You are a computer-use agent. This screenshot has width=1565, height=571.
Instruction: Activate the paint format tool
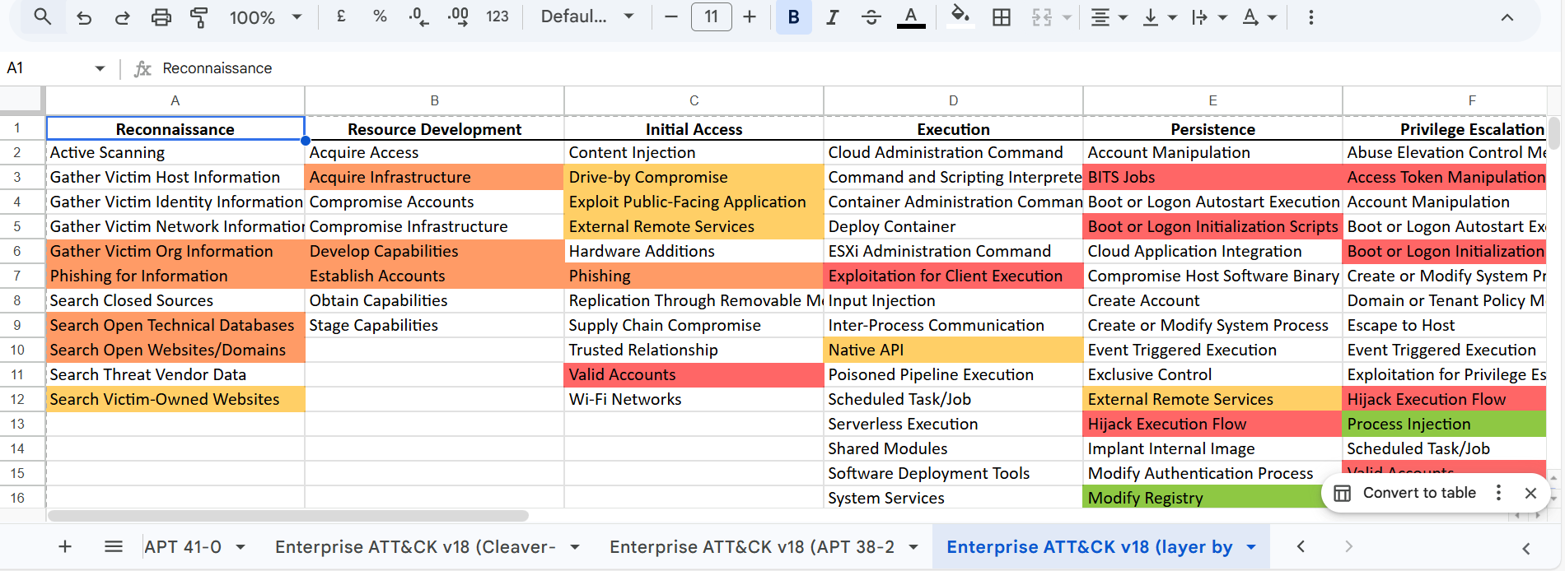click(199, 17)
